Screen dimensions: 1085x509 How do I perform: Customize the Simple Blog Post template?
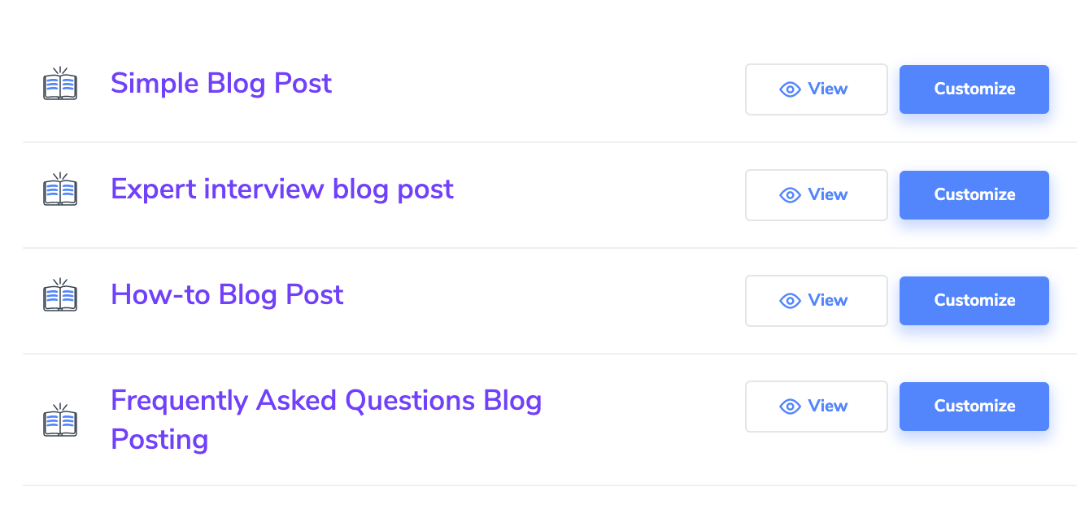coord(974,89)
